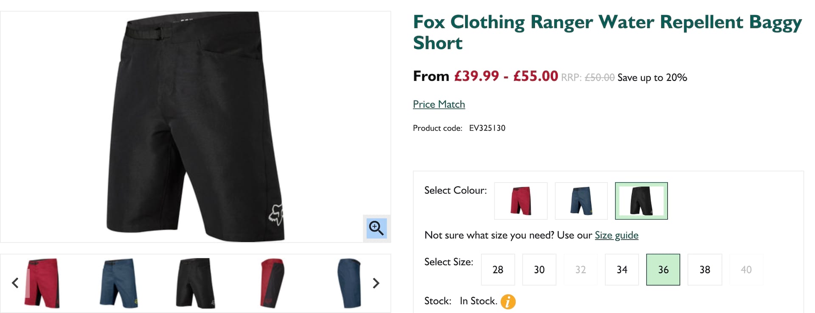
Task: Choose size 30
Action: pyautogui.click(x=539, y=270)
